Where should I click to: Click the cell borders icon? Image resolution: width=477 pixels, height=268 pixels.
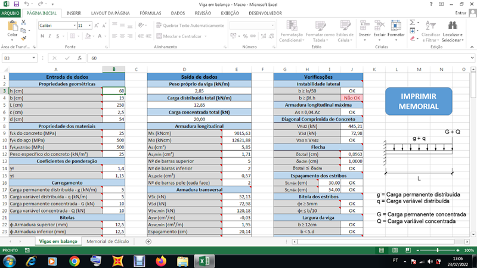coord(72,36)
